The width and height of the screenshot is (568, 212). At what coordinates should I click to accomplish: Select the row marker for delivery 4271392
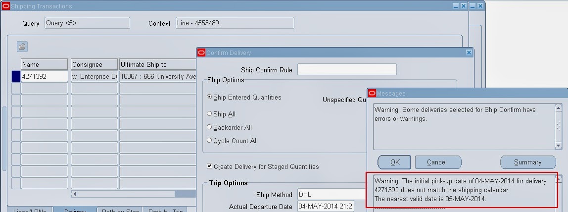[x=16, y=76]
